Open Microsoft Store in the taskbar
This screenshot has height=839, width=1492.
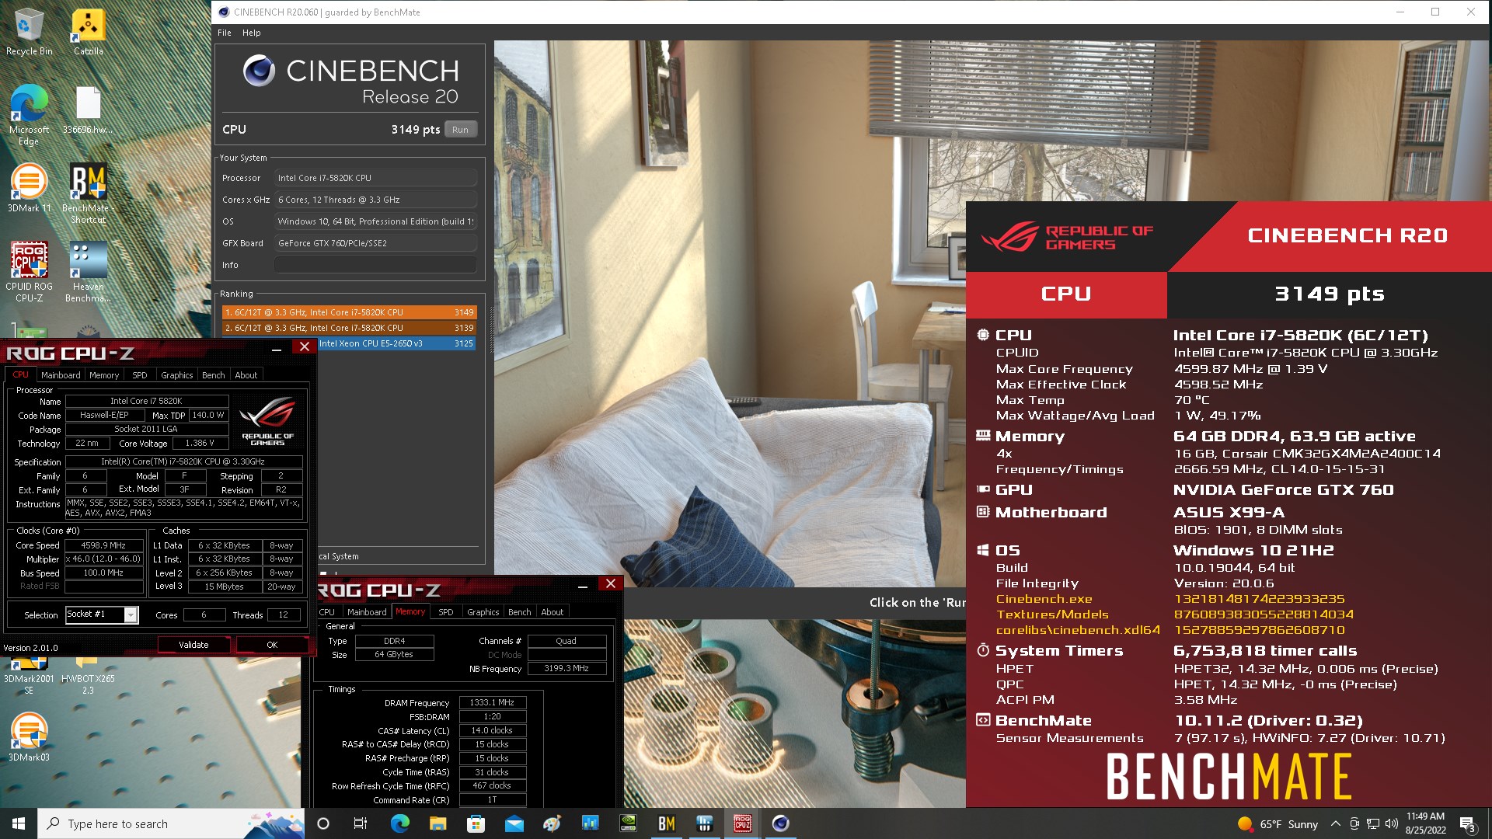pyautogui.click(x=476, y=823)
